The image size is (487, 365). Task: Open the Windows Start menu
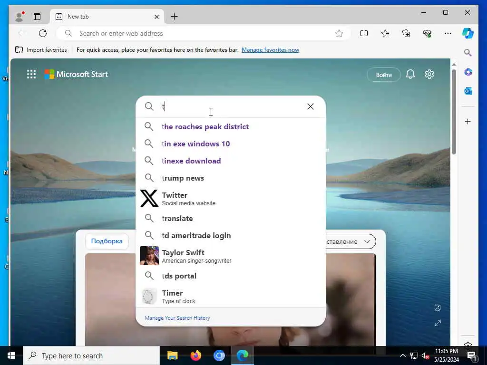pyautogui.click(x=11, y=355)
